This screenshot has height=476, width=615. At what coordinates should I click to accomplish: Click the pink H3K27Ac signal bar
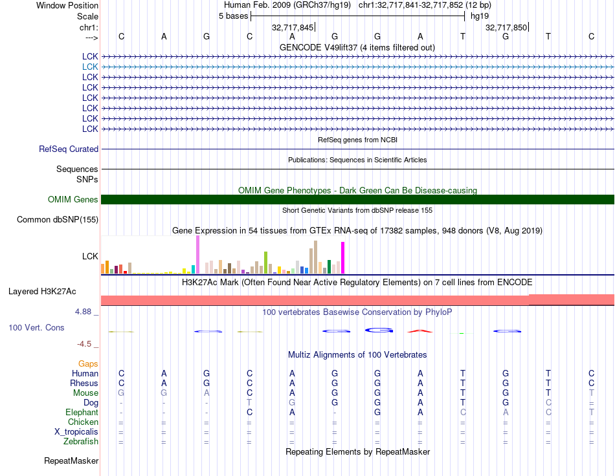[357, 300]
